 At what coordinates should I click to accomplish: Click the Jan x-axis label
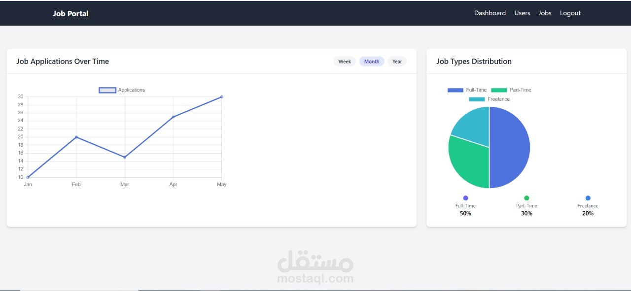[x=28, y=185]
